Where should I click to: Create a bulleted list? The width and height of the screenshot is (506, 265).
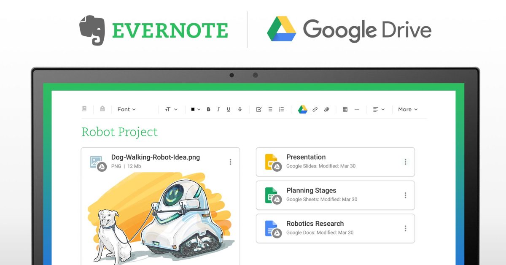pyautogui.click(x=270, y=109)
